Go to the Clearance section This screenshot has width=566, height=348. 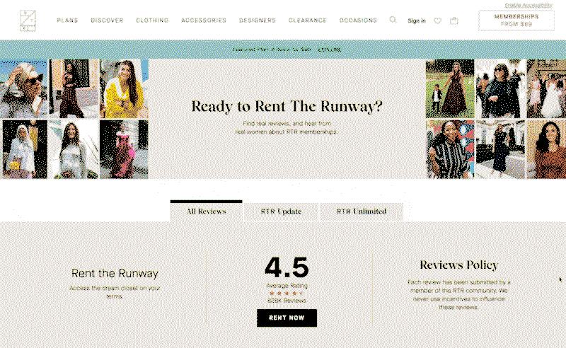(307, 21)
